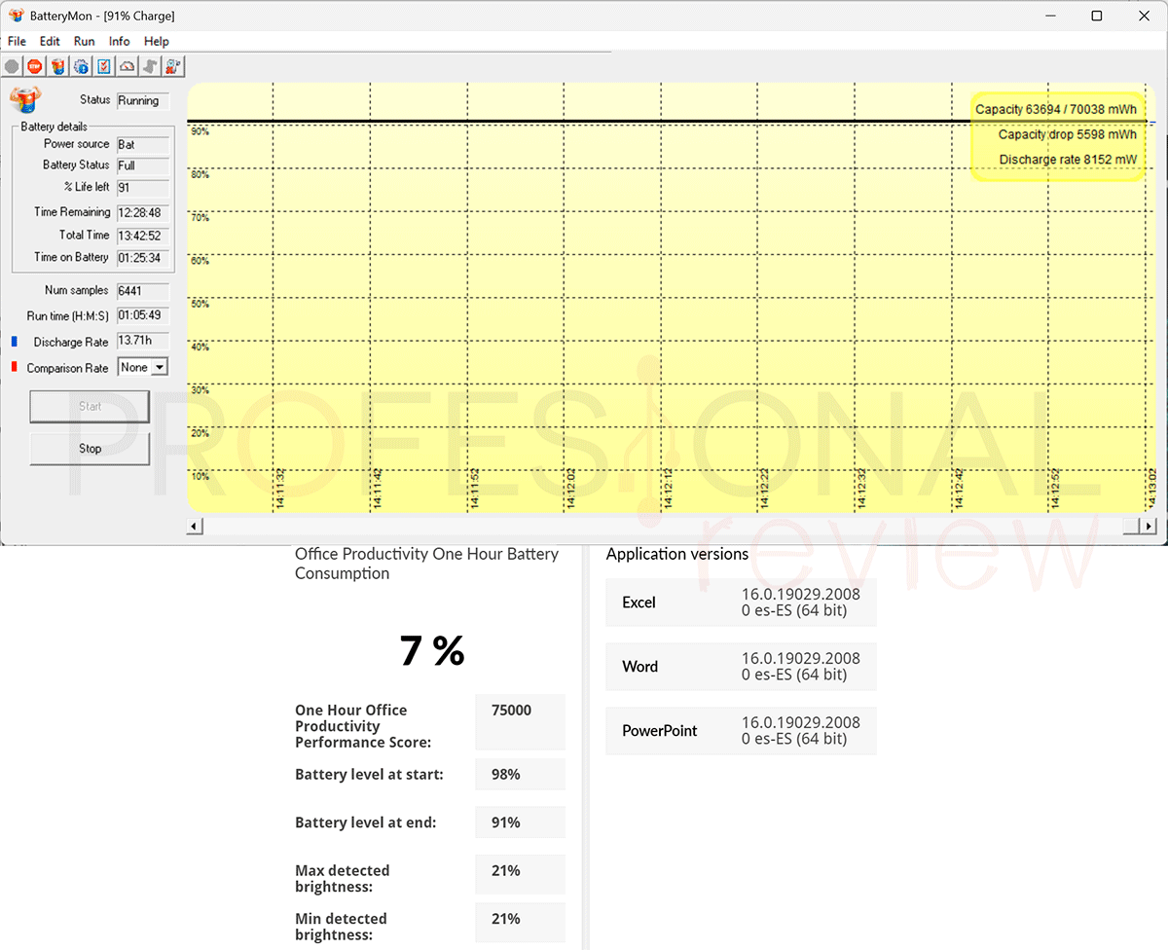1168x950 pixels.
Task: Click the Run time value 01:05:49
Action: 143,316
